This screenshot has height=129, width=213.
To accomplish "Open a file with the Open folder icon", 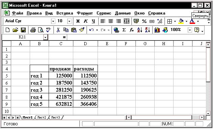I will click(x=15, y=30).
